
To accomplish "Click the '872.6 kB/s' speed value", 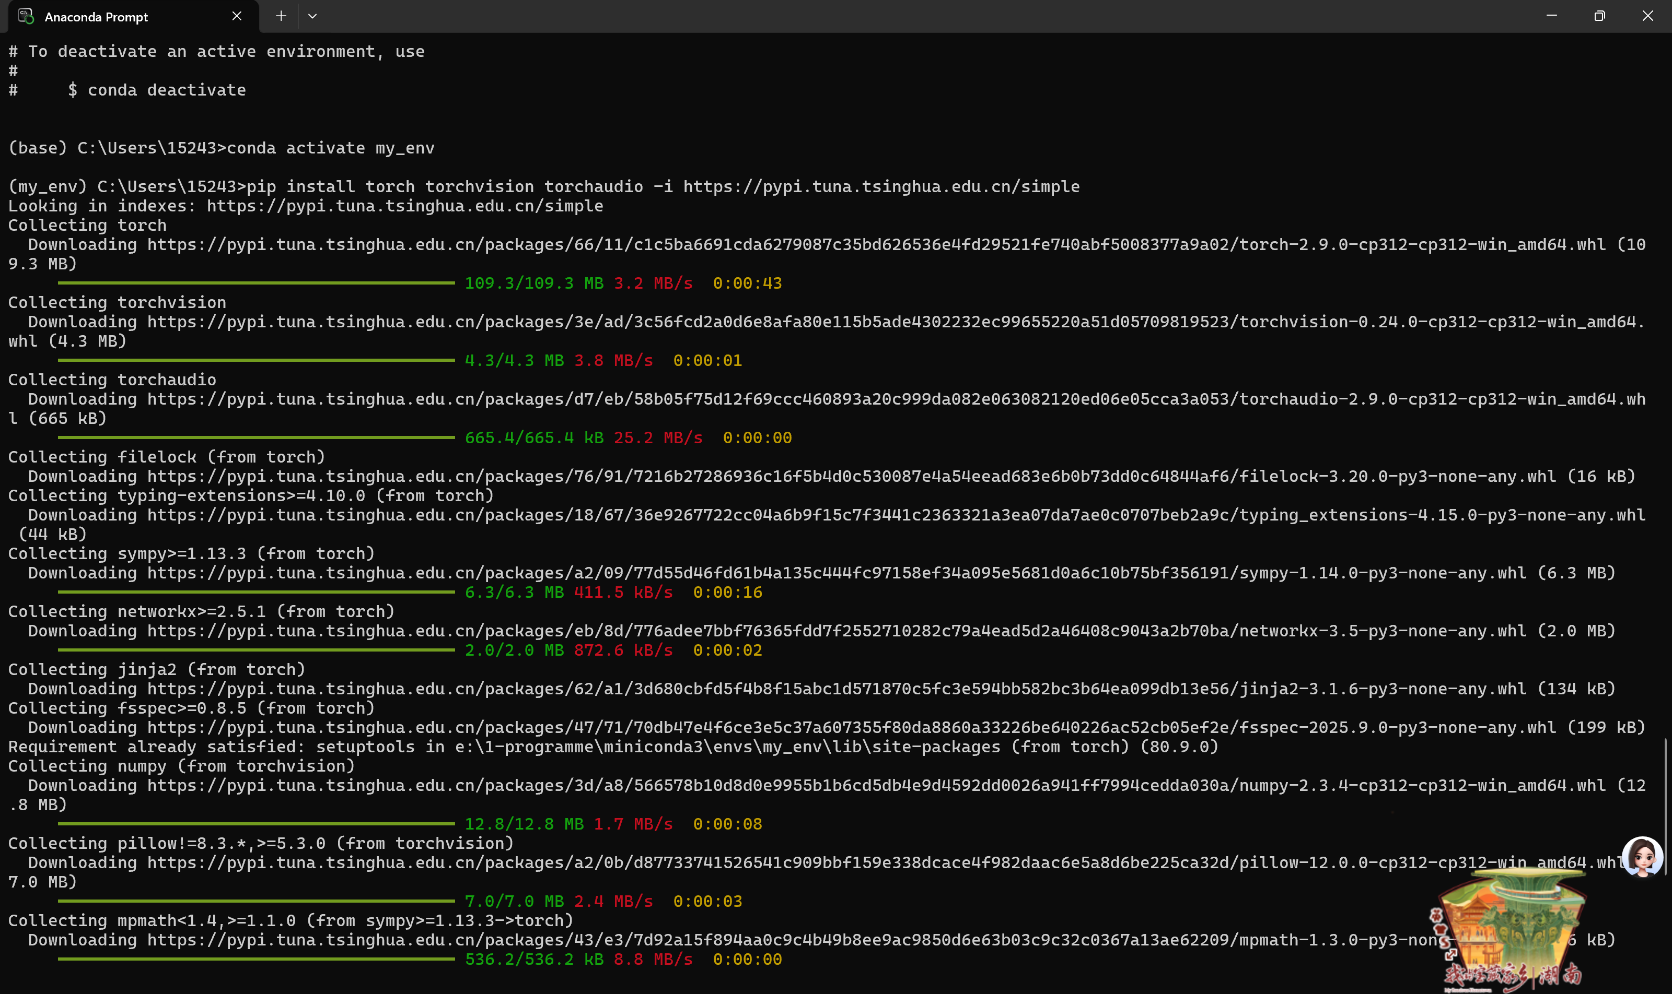I will click(623, 650).
